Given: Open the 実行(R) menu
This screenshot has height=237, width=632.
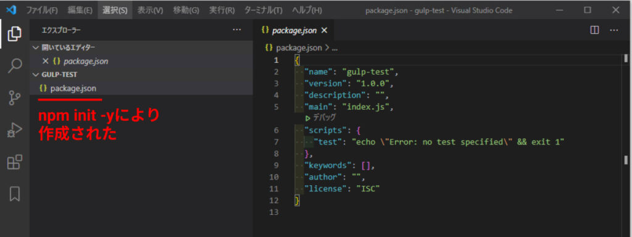Looking at the screenshot, I should click(222, 10).
